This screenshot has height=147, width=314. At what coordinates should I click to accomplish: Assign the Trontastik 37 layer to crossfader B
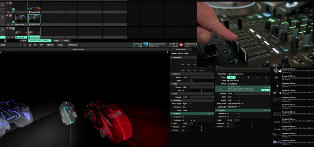point(12,24)
